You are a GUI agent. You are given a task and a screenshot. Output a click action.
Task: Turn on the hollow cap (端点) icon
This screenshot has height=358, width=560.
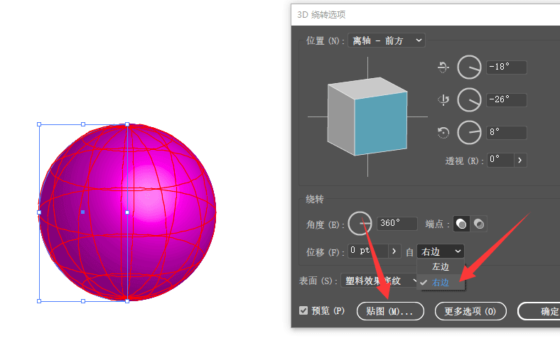(480, 224)
